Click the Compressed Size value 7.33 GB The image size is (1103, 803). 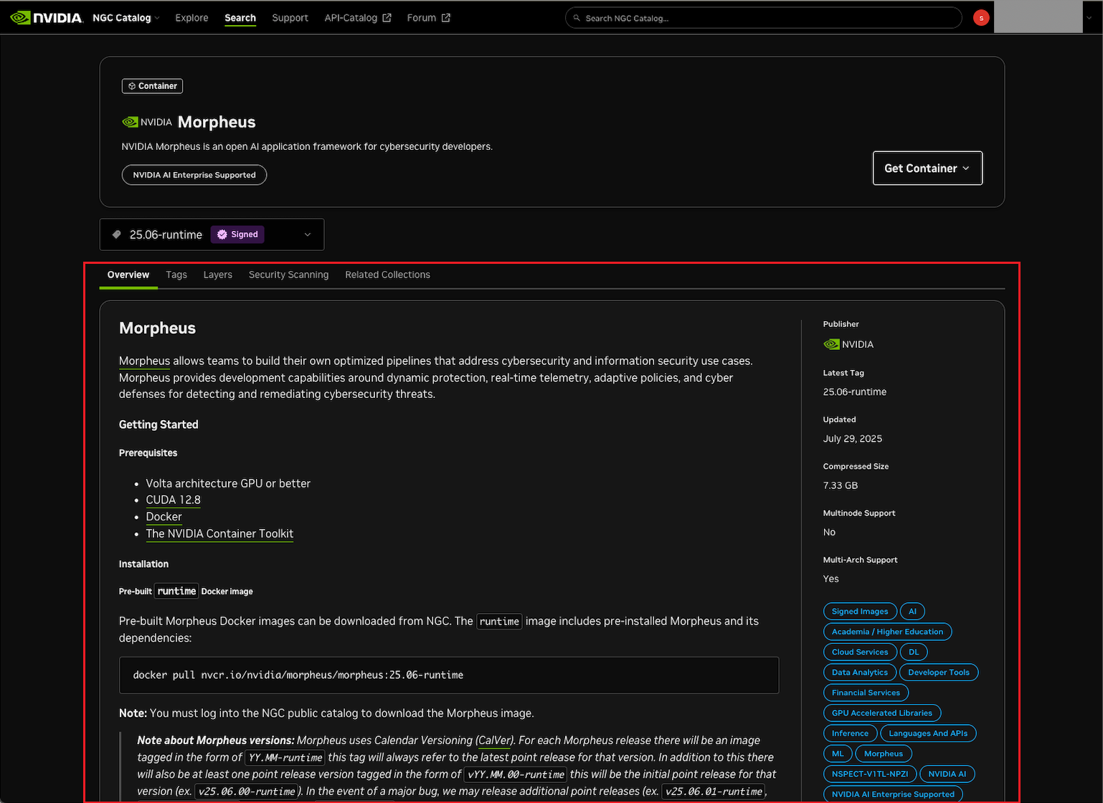point(841,485)
